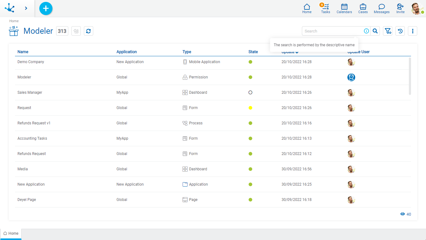Select the Home tab at bottom
This screenshot has height=240, width=426.
(x=11, y=233)
